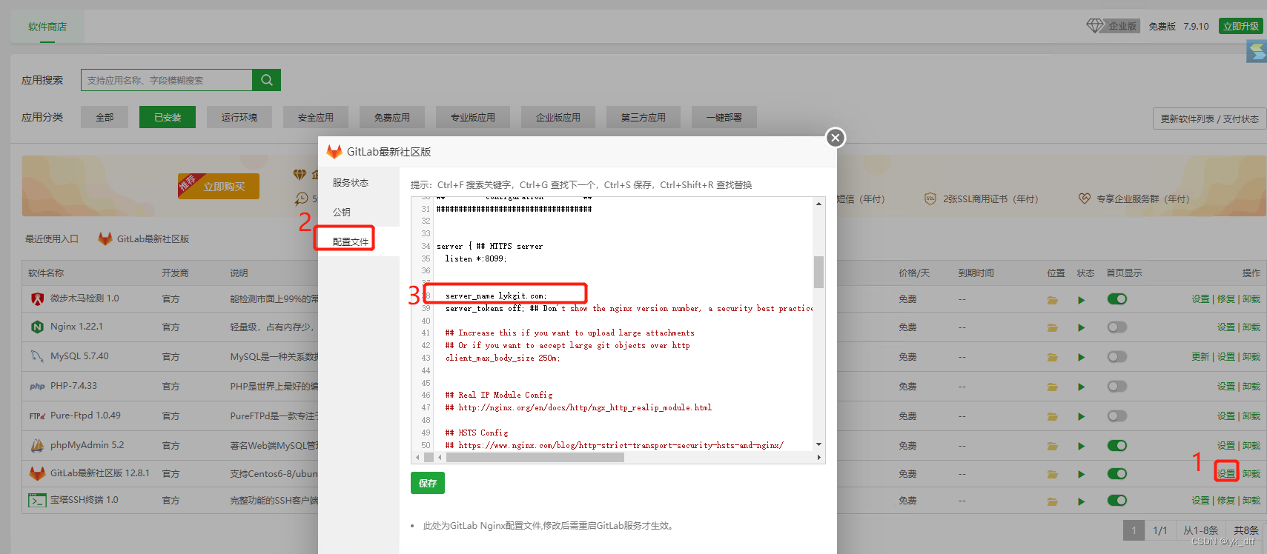Select the 软件商店 tab

pos(47,27)
